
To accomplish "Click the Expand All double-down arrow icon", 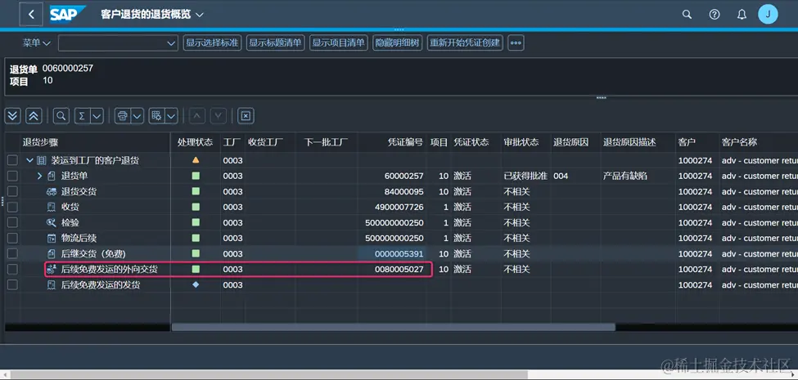I will pyautogui.click(x=13, y=116).
